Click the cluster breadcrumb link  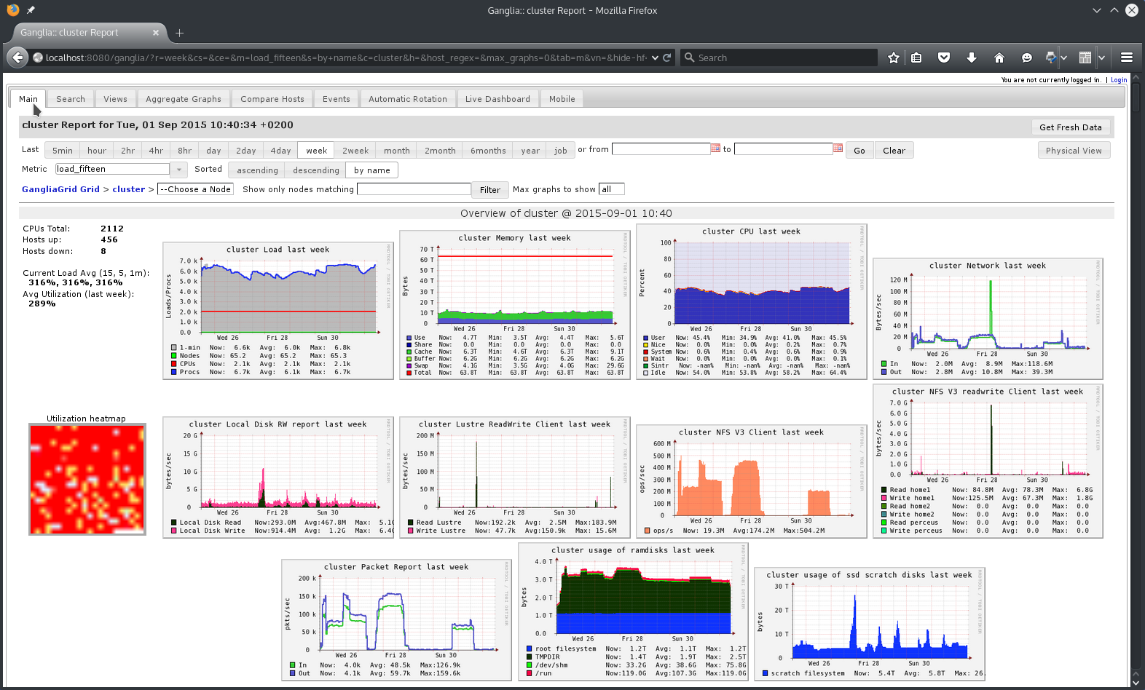pyautogui.click(x=129, y=189)
